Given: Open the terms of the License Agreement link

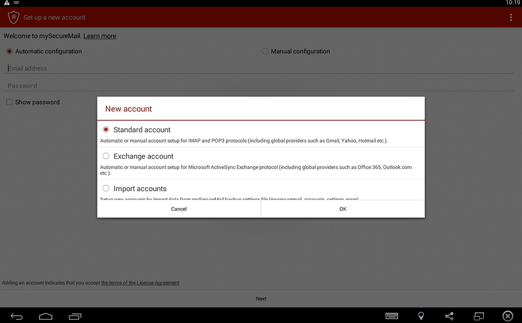Looking at the screenshot, I should tap(140, 283).
